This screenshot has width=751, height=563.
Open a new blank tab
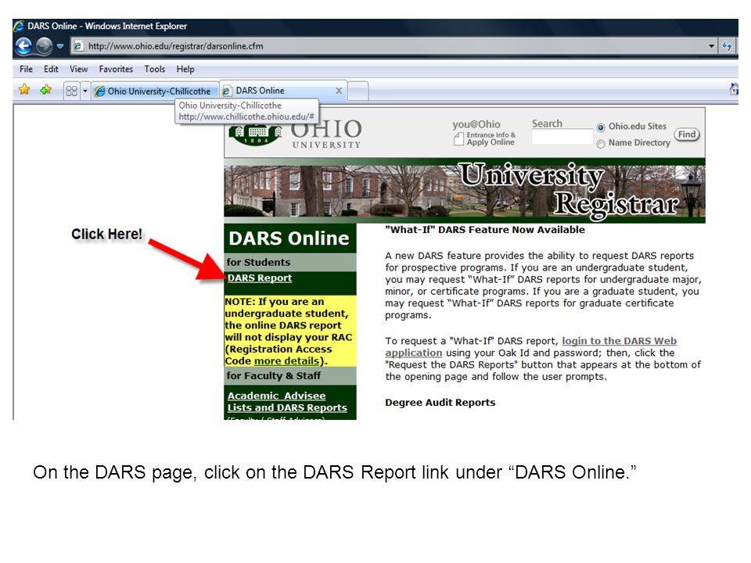click(x=358, y=91)
